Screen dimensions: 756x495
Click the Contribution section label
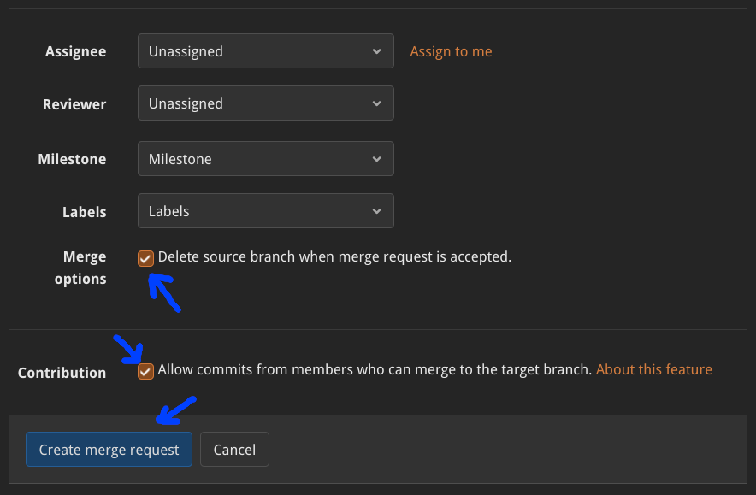(62, 373)
